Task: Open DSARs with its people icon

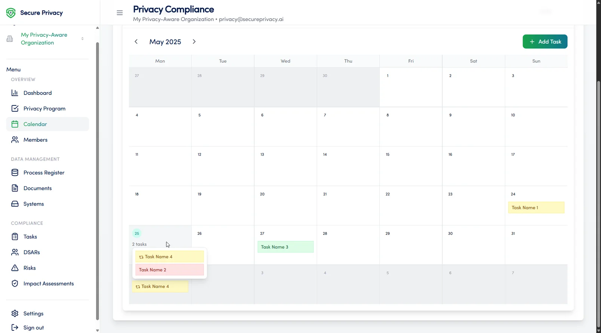Action: pyautogui.click(x=15, y=252)
